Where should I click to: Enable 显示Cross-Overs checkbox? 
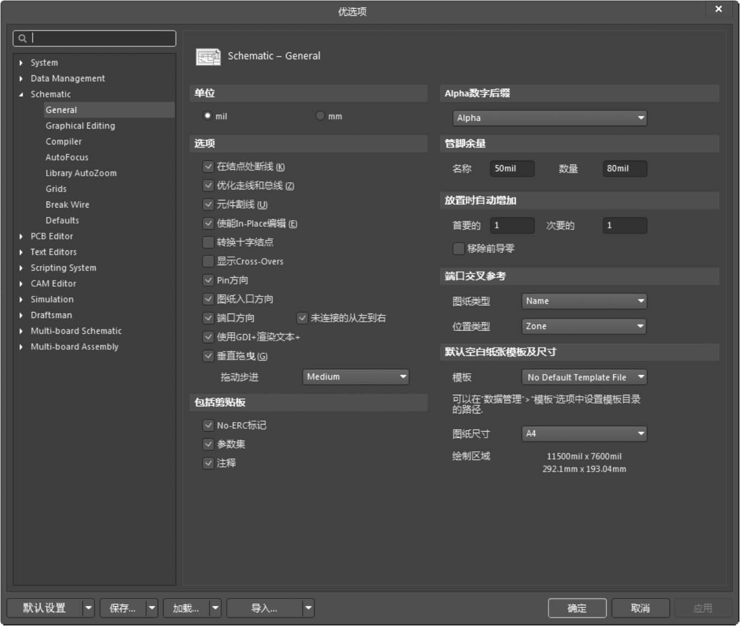[208, 261]
